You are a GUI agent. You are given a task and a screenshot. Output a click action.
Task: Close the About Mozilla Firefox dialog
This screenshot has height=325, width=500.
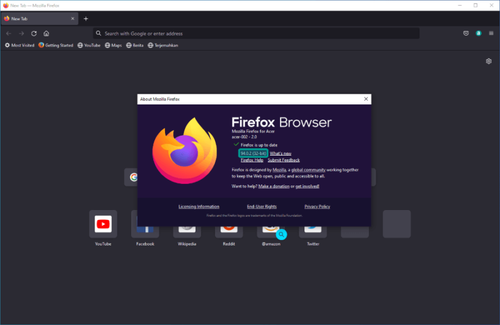point(366,99)
